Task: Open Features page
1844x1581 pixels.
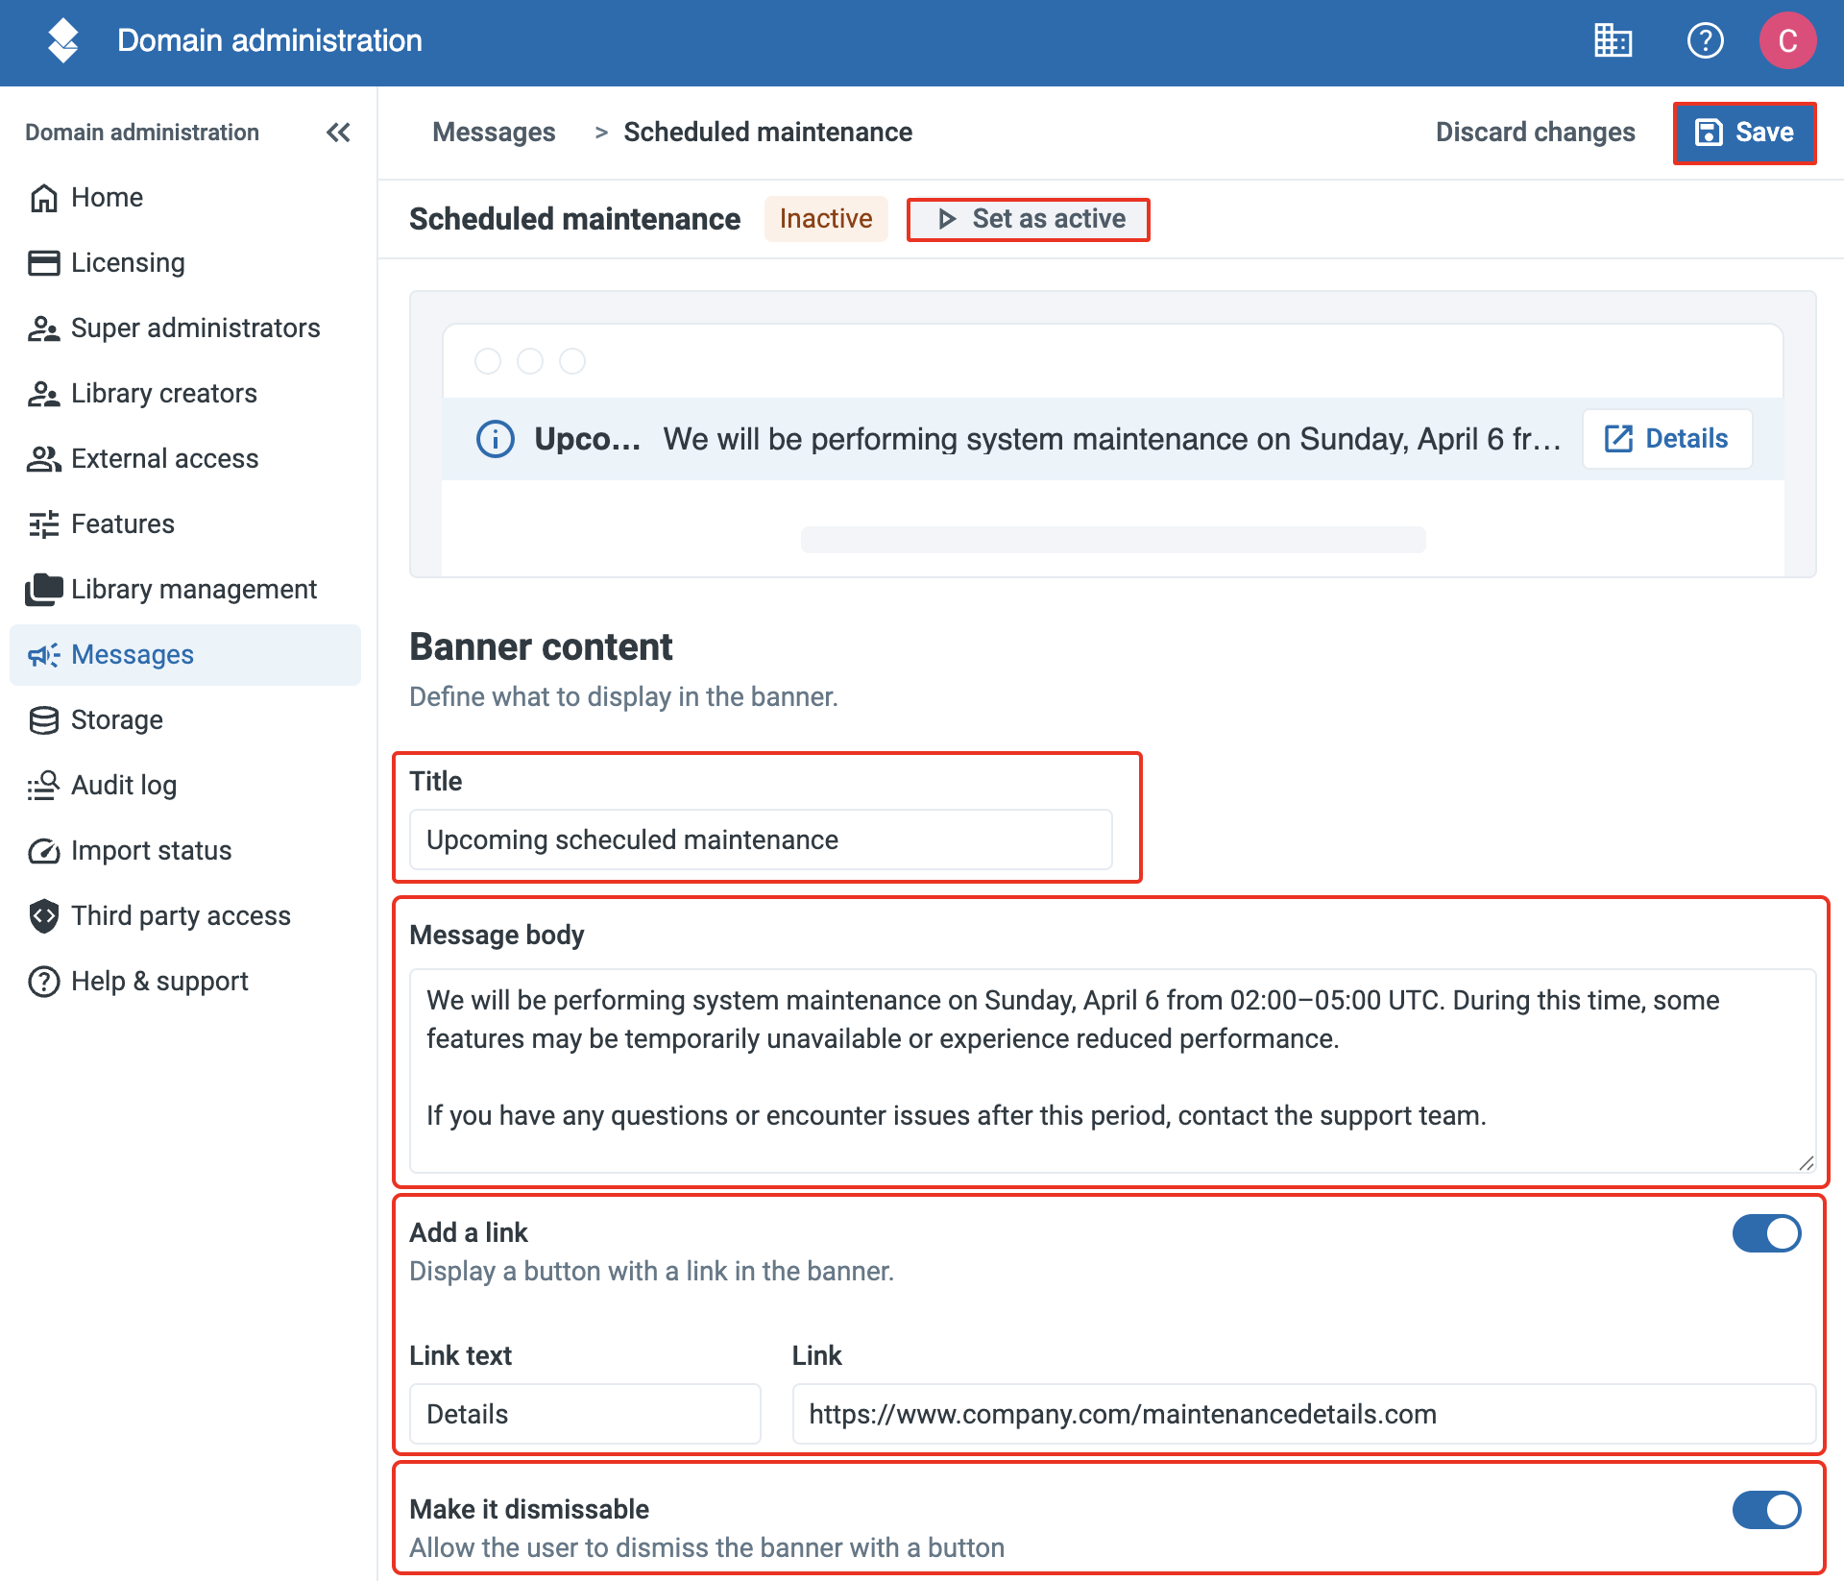Action: (x=185, y=523)
